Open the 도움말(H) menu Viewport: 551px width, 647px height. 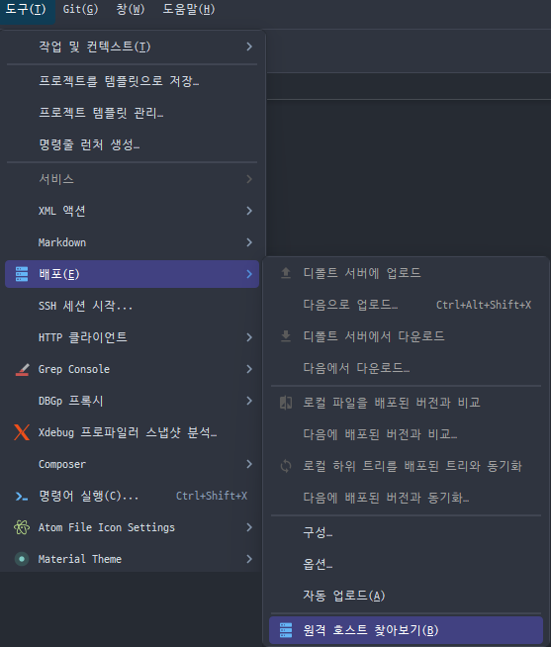189,9
